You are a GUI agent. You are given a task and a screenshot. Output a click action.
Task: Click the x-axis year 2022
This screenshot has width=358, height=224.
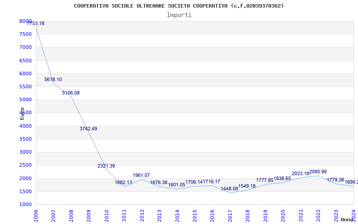click(x=319, y=216)
